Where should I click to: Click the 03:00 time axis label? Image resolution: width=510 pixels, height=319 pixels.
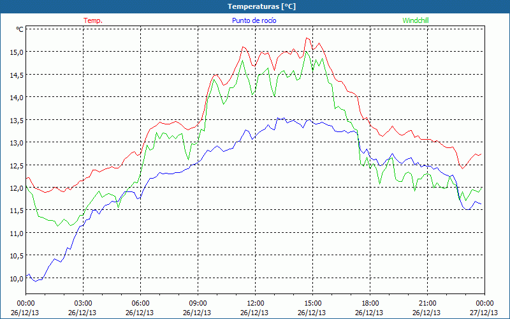pyautogui.click(x=83, y=304)
